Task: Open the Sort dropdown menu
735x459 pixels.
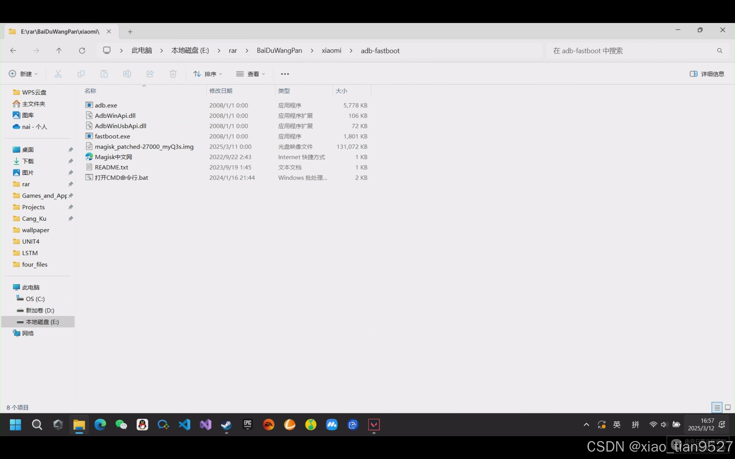Action: 208,74
